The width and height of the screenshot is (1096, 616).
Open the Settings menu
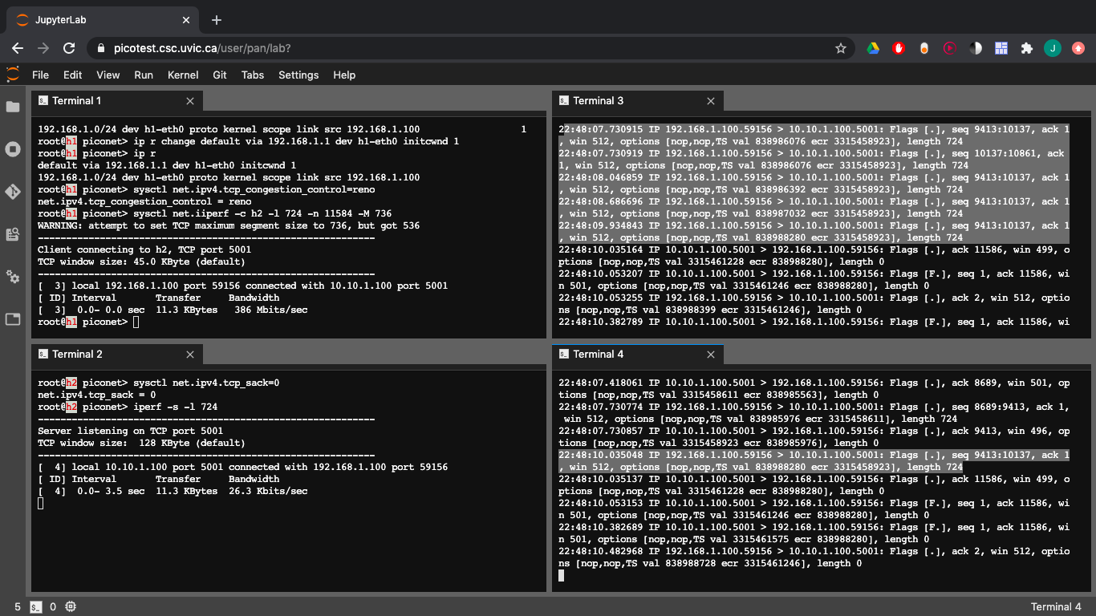(x=298, y=75)
